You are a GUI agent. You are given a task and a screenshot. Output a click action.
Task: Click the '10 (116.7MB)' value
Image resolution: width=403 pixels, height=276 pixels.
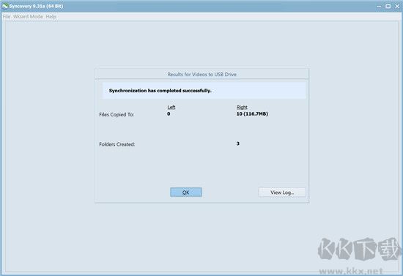(252, 113)
